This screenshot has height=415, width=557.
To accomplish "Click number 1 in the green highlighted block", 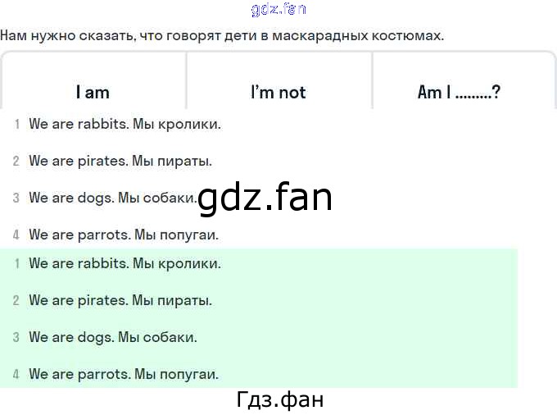I will (16, 263).
